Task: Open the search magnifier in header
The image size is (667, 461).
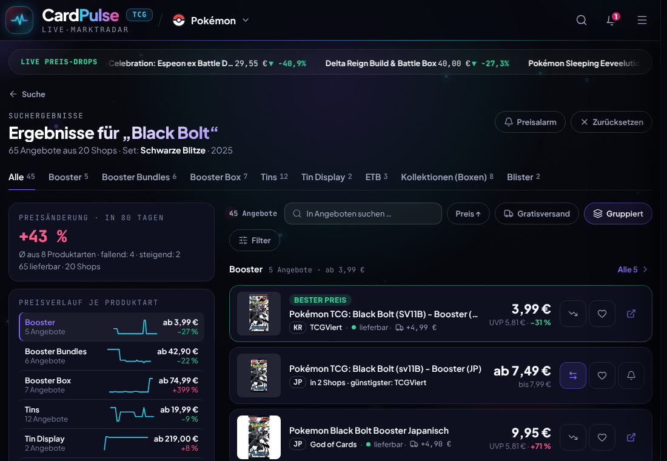Action: tap(581, 20)
